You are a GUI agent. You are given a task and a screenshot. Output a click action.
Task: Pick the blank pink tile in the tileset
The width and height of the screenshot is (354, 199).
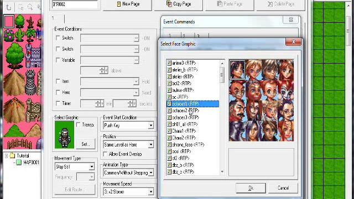9,22
